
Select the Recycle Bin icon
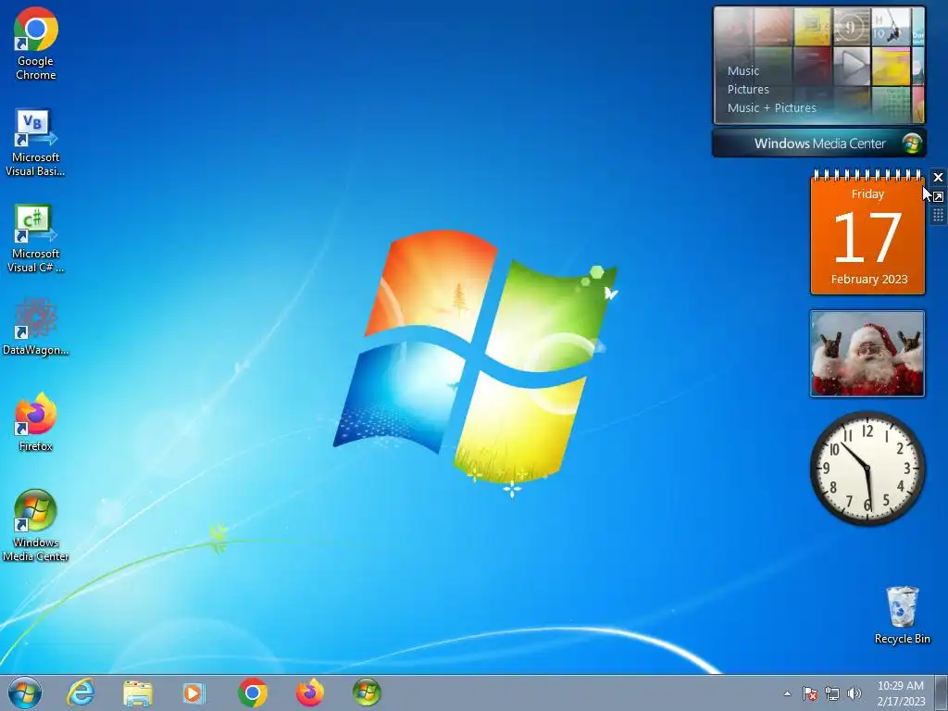point(902,615)
